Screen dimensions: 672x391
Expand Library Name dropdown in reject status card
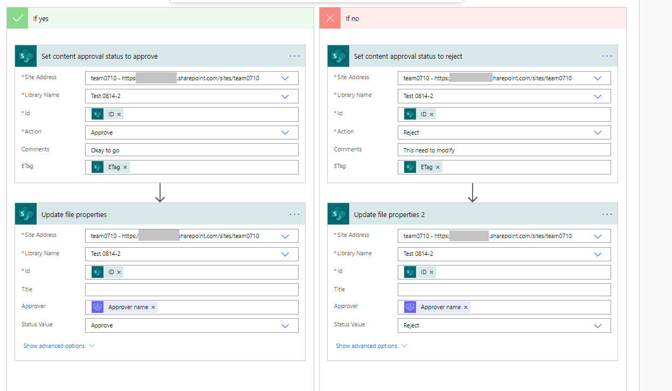pos(598,96)
